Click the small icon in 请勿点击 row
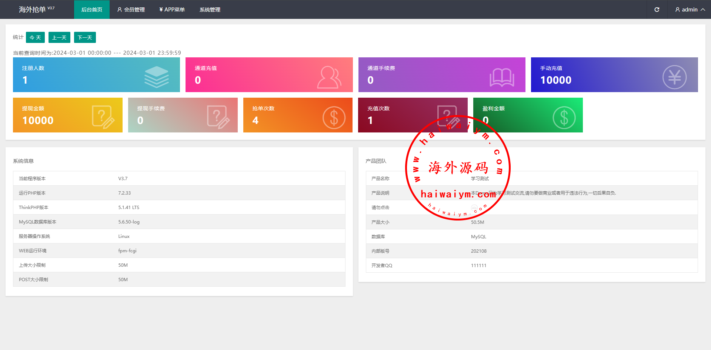 [474, 208]
